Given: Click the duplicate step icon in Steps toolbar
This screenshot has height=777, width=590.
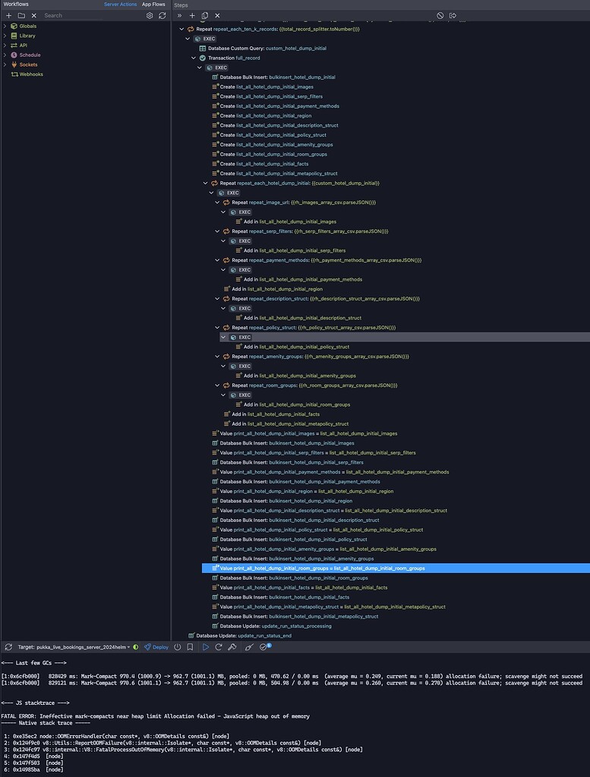Looking at the screenshot, I should (x=204, y=15).
